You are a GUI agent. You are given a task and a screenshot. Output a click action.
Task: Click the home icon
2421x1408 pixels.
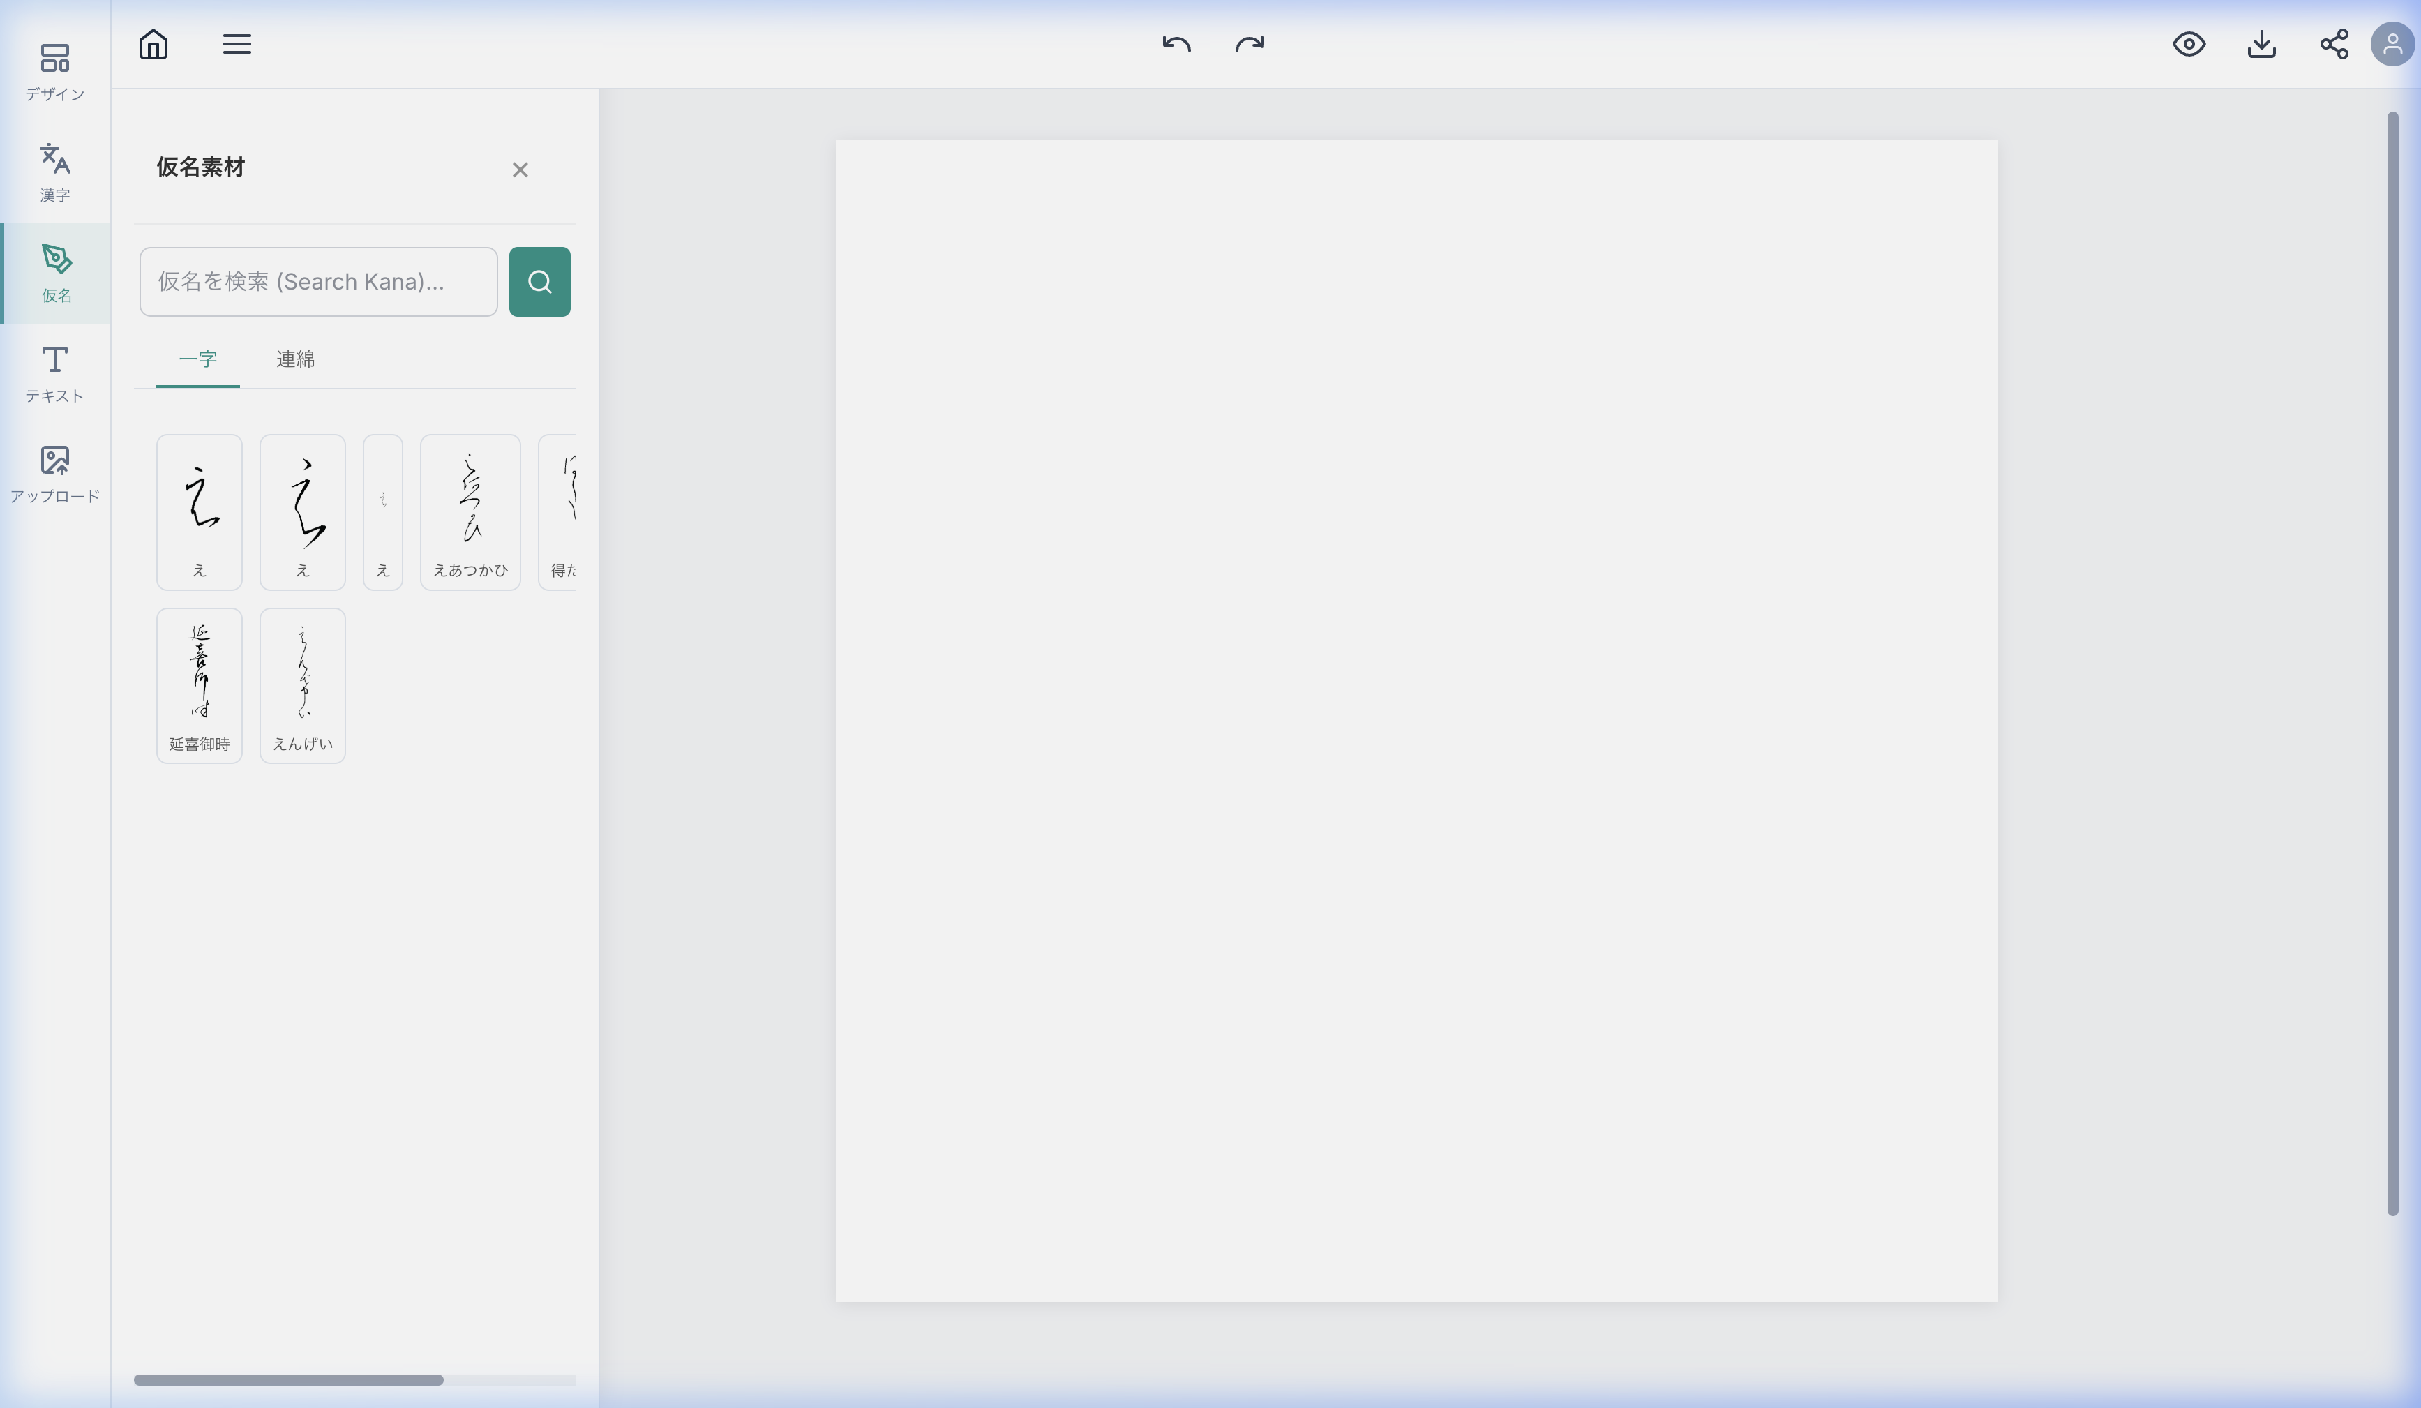tap(153, 44)
